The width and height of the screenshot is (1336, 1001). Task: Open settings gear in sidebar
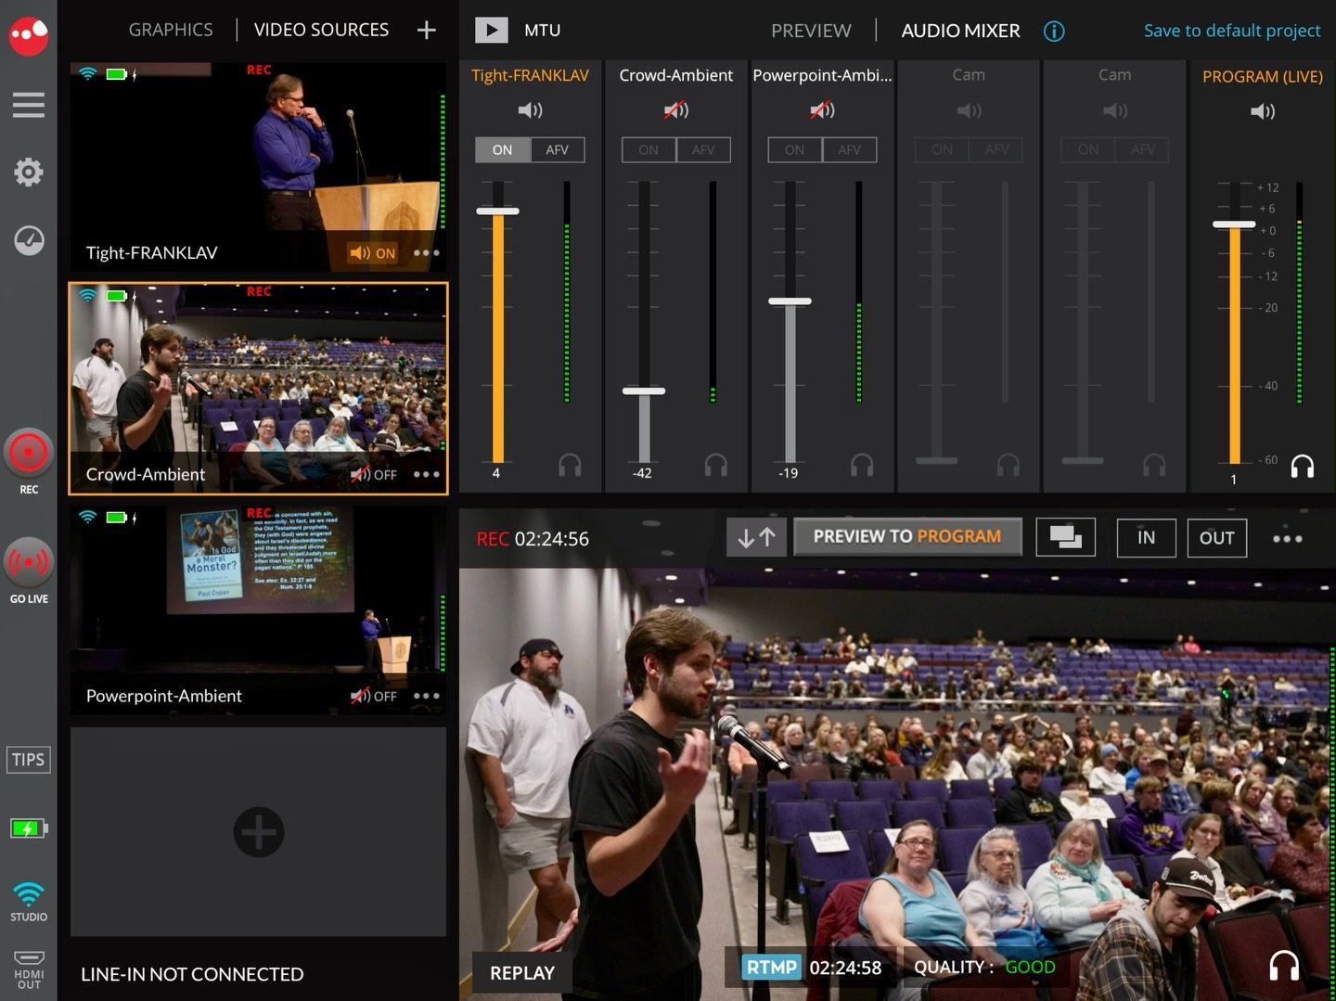pyautogui.click(x=29, y=172)
